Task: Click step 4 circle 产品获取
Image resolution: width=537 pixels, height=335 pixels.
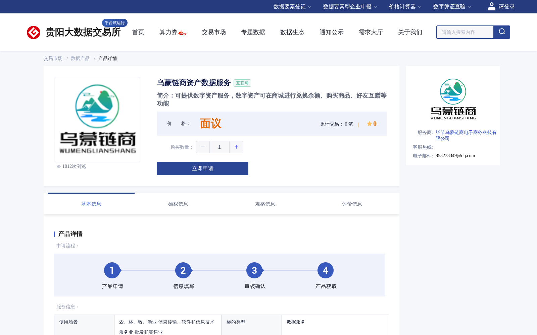Action: [326, 270]
